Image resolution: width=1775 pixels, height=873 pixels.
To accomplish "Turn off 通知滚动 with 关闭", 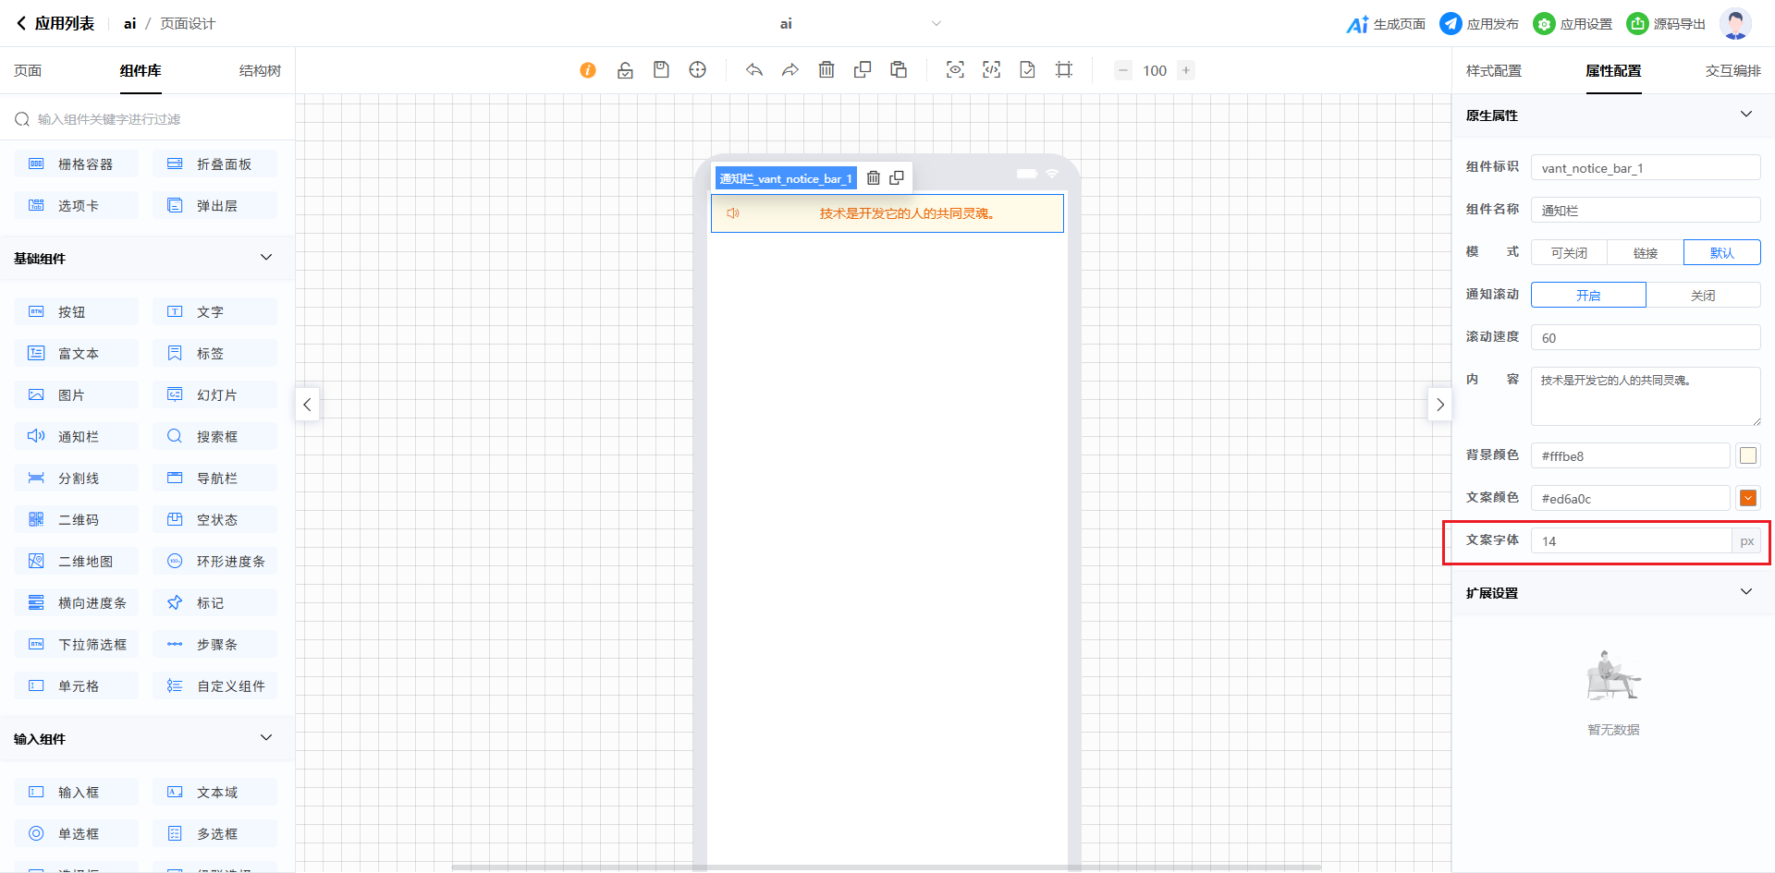I will pos(1703,296).
